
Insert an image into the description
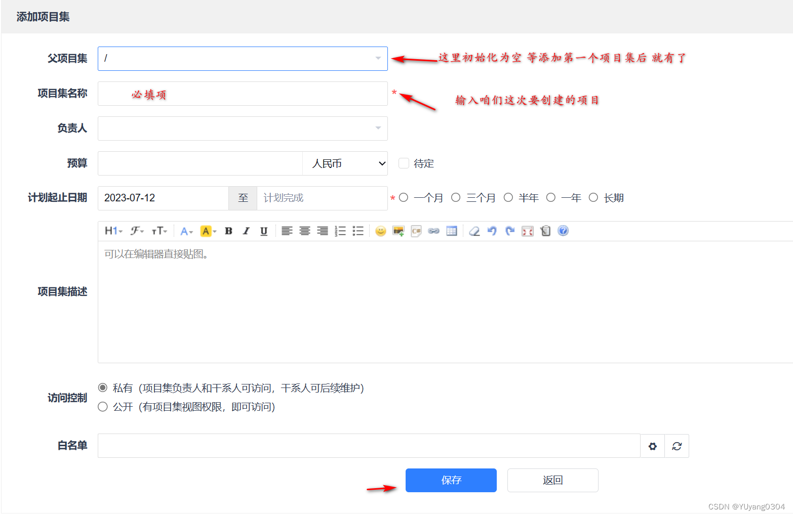click(399, 231)
